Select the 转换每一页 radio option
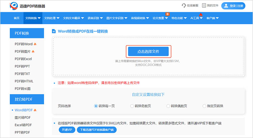 point(96,106)
